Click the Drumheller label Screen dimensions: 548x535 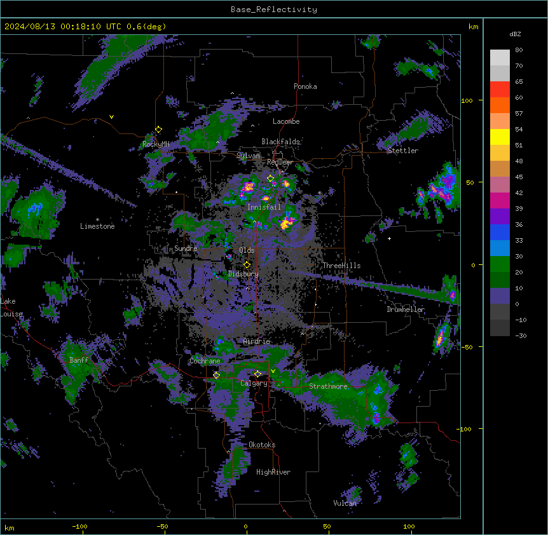[x=406, y=309]
